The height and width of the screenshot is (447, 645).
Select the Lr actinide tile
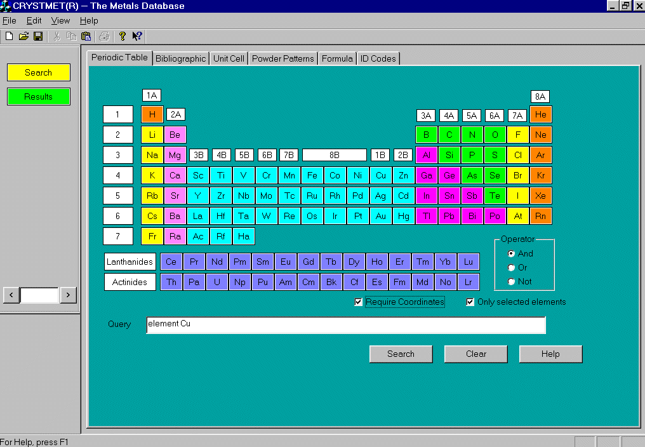pos(468,282)
